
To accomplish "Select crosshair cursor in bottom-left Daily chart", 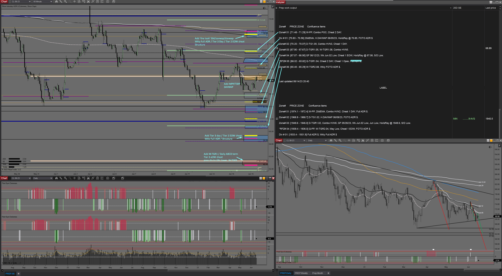I will tap(74, 178).
